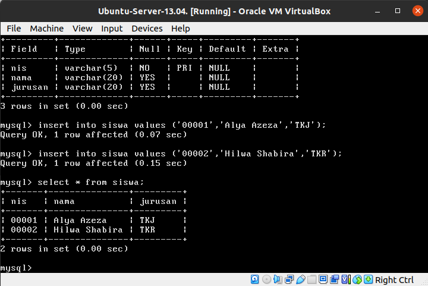Screen dimensions: 428x286
Task: Open the Devices menu
Action: pos(147,29)
